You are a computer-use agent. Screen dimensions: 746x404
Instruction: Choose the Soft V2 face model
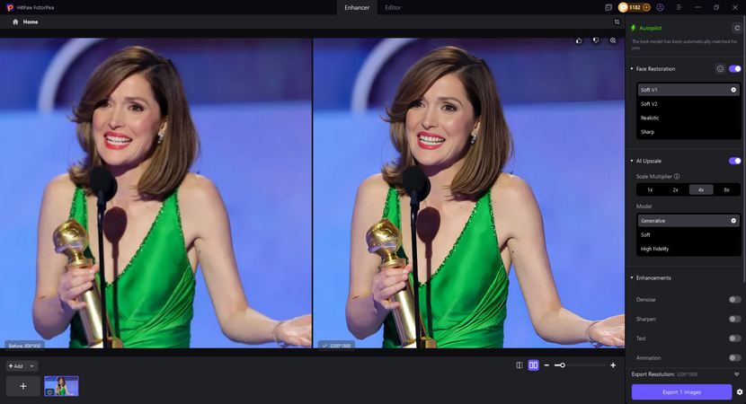[x=688, y=103]
